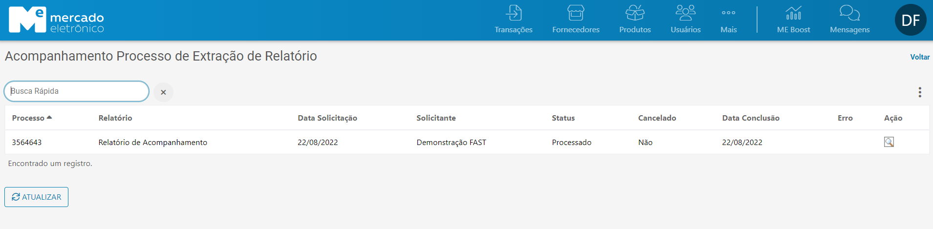Click the Cancelado column header
The height and width of the screenshot is (229, 933).
point(657,118)
